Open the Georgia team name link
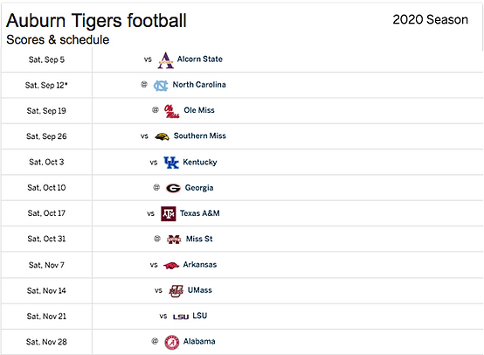Screen dimensions: 484x355 point(199,188)
